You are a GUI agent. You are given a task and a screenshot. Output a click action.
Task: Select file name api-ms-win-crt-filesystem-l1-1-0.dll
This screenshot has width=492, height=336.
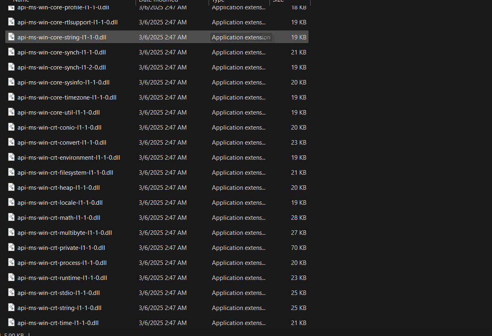click(x=65, y=173)
